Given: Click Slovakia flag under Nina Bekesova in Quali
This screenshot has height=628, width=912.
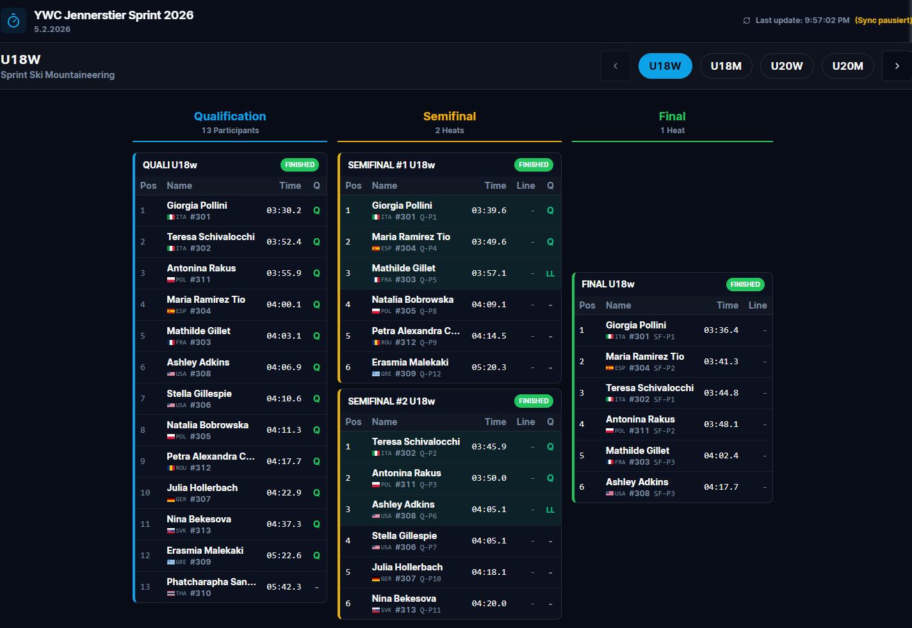Looking at the screenshot, I should 171,531.
